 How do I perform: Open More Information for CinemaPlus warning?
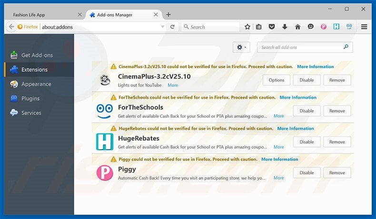click(x=316, y=67)
